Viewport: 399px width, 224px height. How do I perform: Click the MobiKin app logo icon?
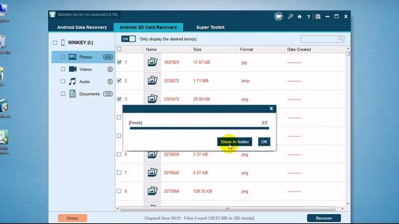[52, 14]
